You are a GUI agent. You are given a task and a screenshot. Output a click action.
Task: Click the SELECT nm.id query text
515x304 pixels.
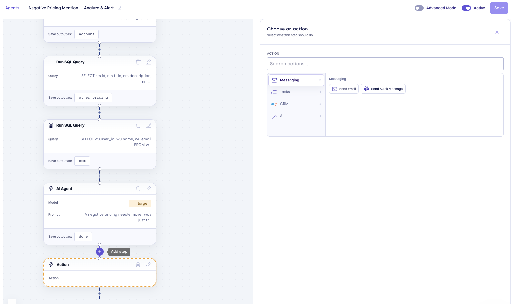tap(116, 79)
